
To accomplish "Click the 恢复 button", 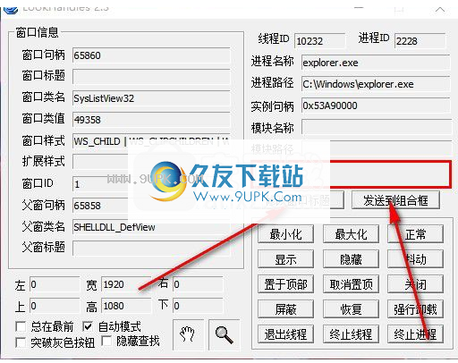I will click(351, 309).
